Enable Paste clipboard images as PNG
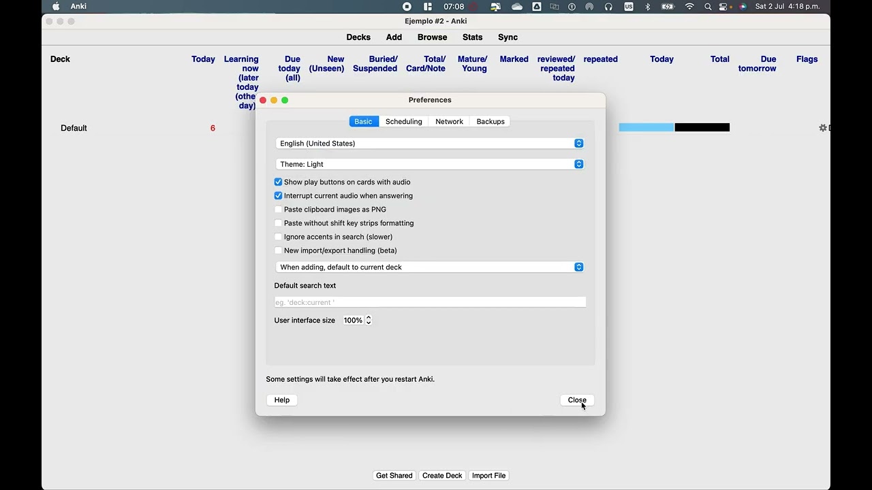872x490 pixels. click(278, 210)
